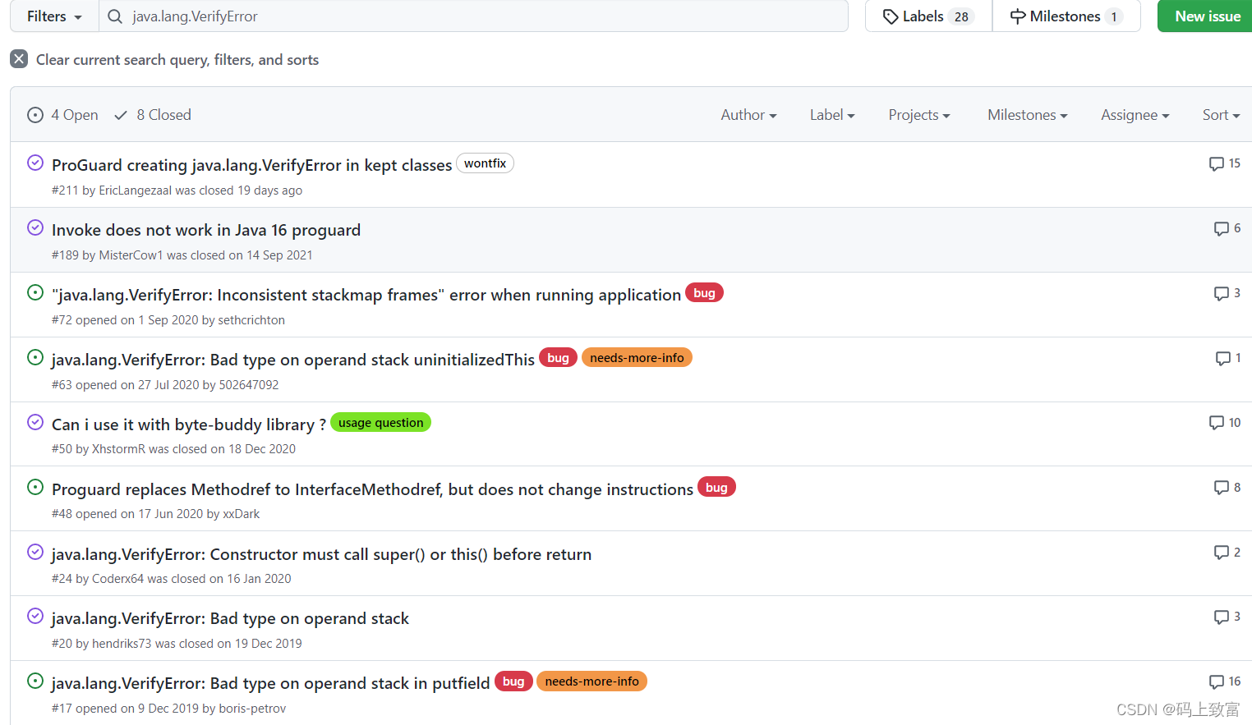Viewport: 1252px width, 725px height.
Task: Open the Milestones 1 page
Action: [x=1066, y=16]
